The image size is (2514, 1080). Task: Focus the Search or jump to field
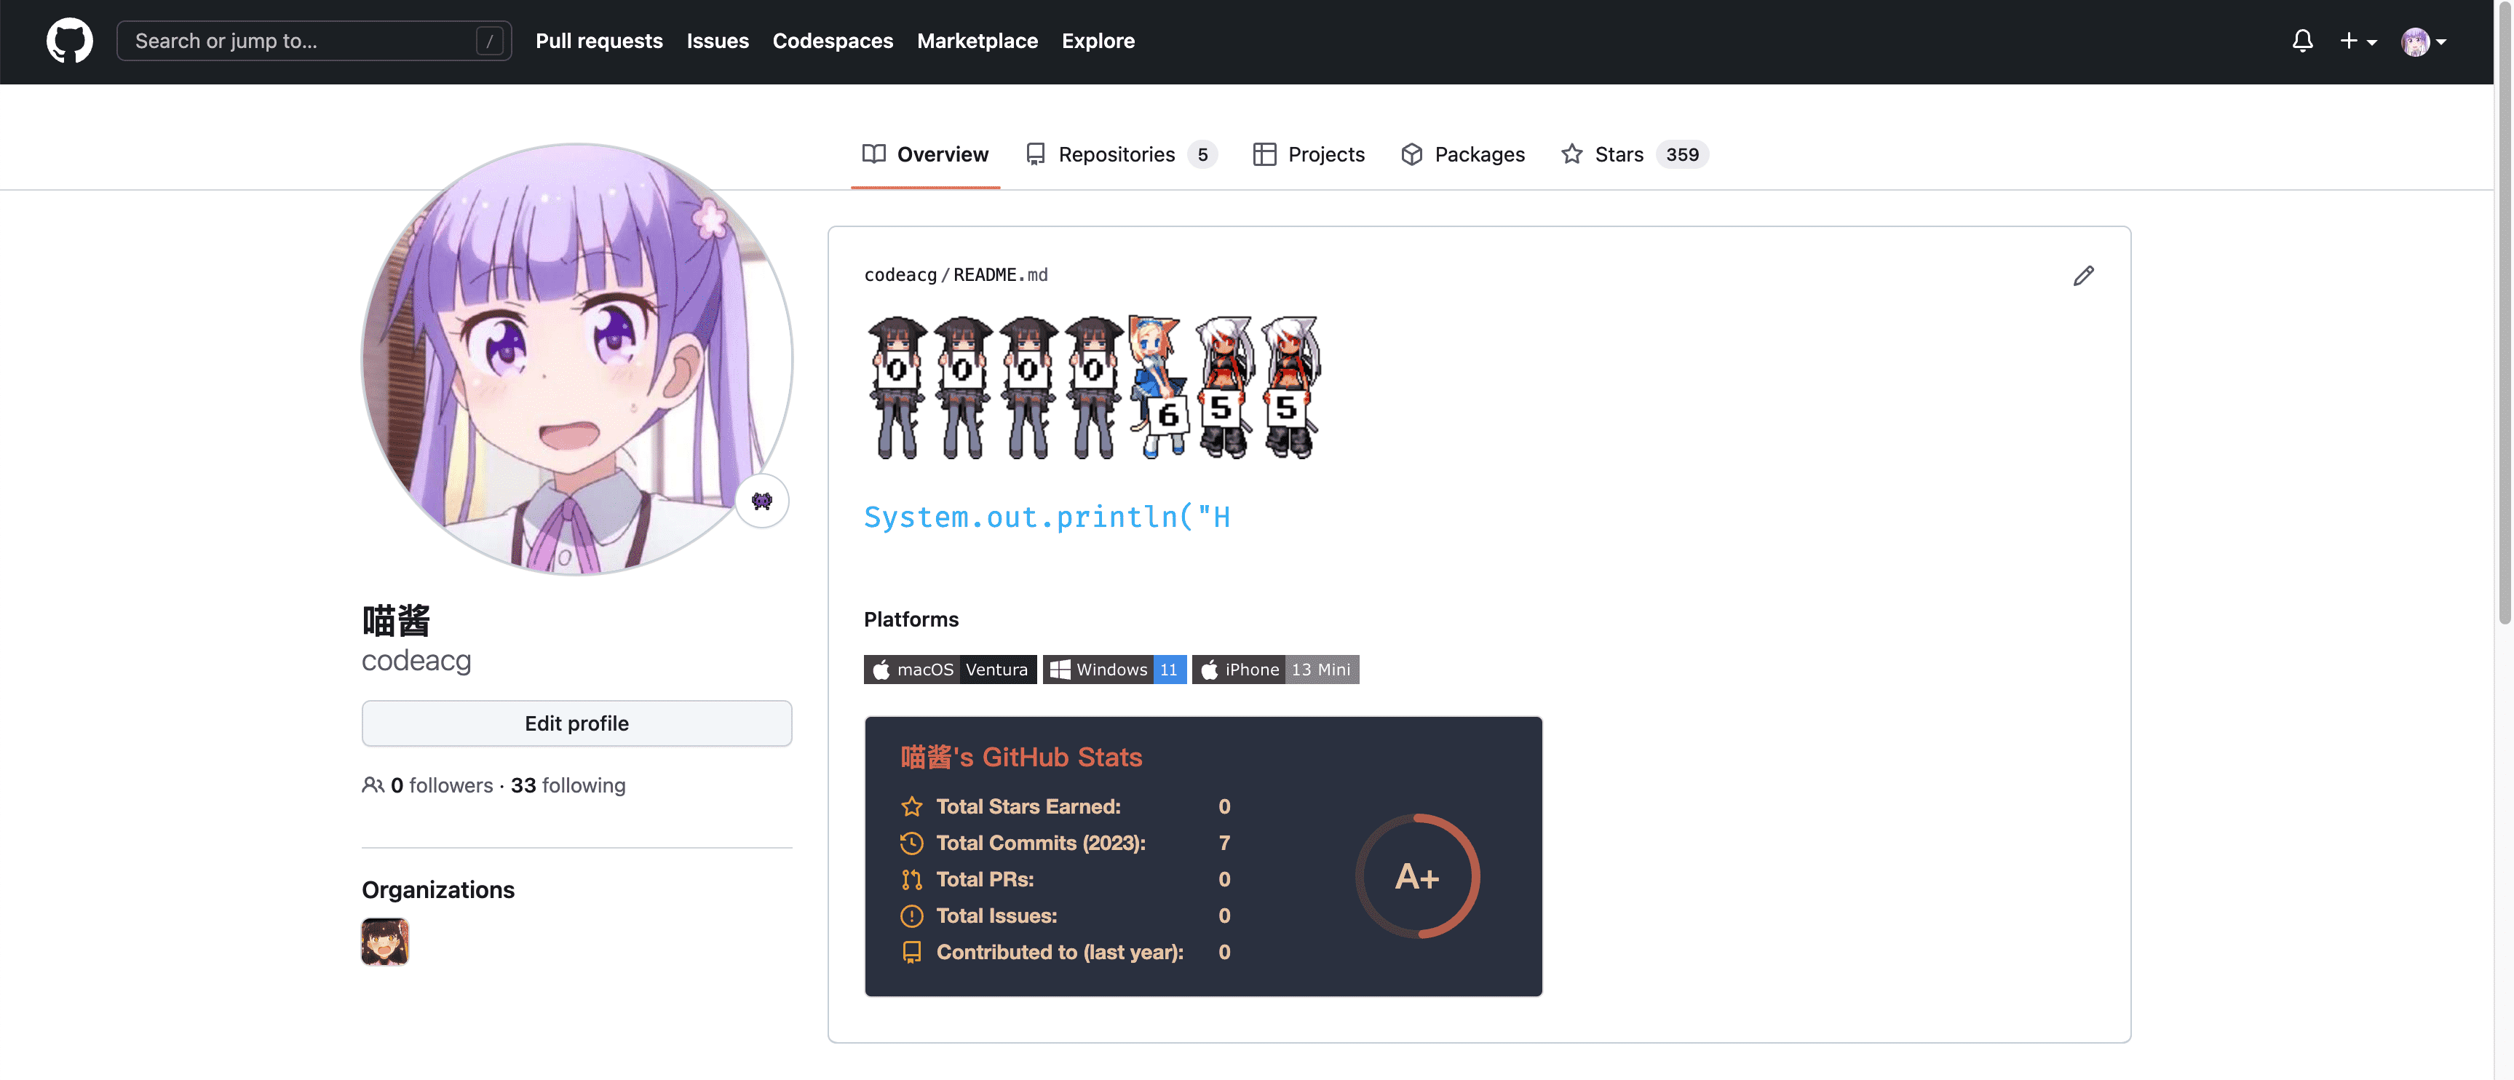tap(314, 41)
